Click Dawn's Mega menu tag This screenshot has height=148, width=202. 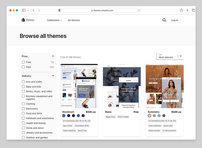point(110,117)
